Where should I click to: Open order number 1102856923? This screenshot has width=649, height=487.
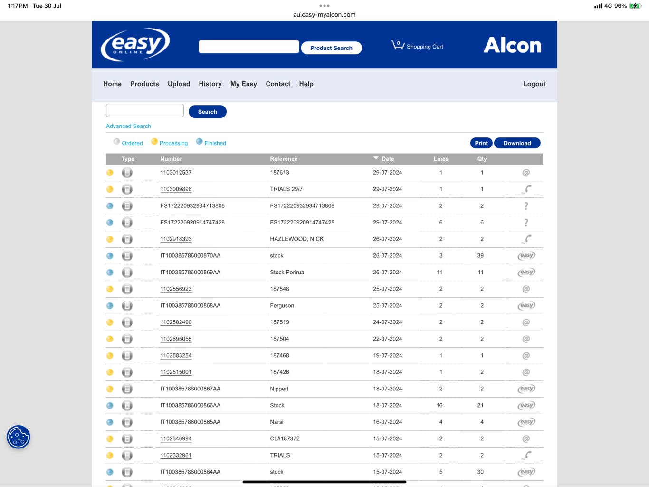176,289
